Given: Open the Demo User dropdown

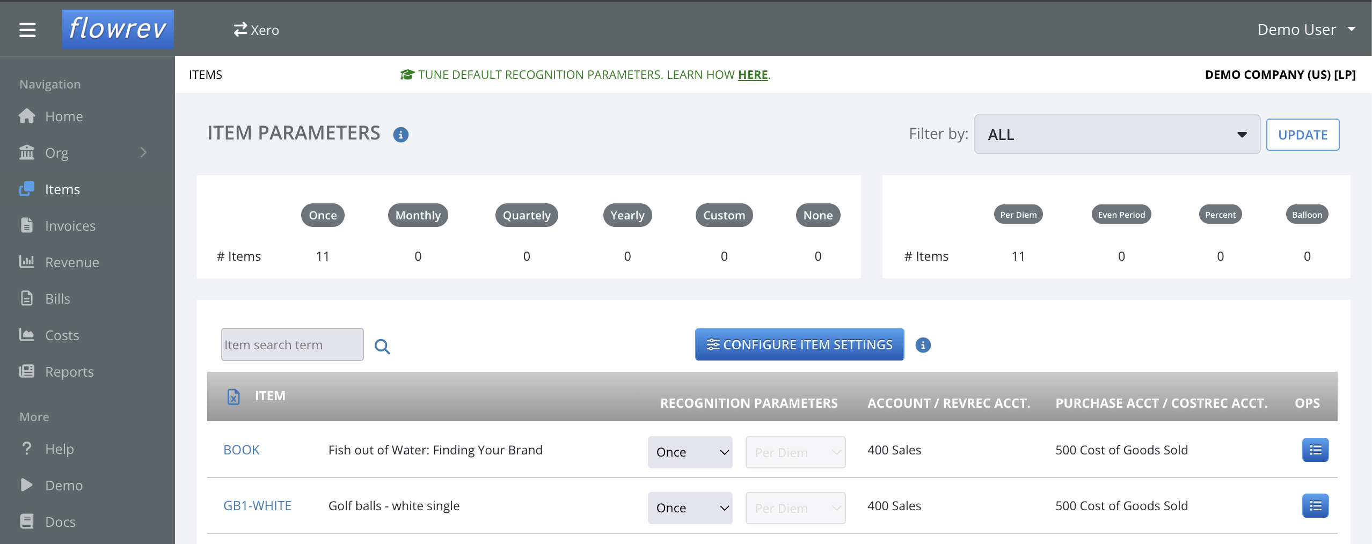Looking at the screenshot, I should pos(1307,30).
